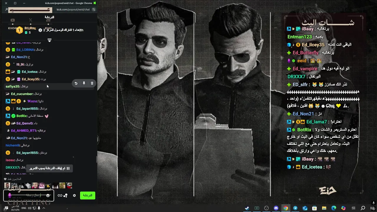Viewport: 377px width, 212px height.
Task: Open Discord from the taskbar
Action: (276, 208)
